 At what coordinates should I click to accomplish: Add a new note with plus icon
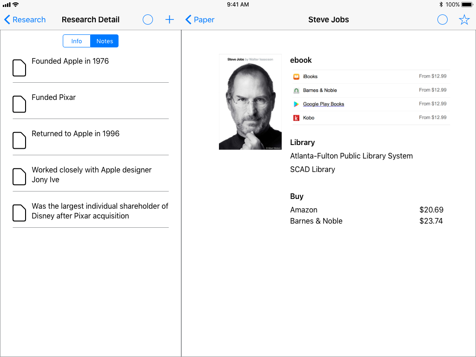pyautogui.click(x=169, y=20)
